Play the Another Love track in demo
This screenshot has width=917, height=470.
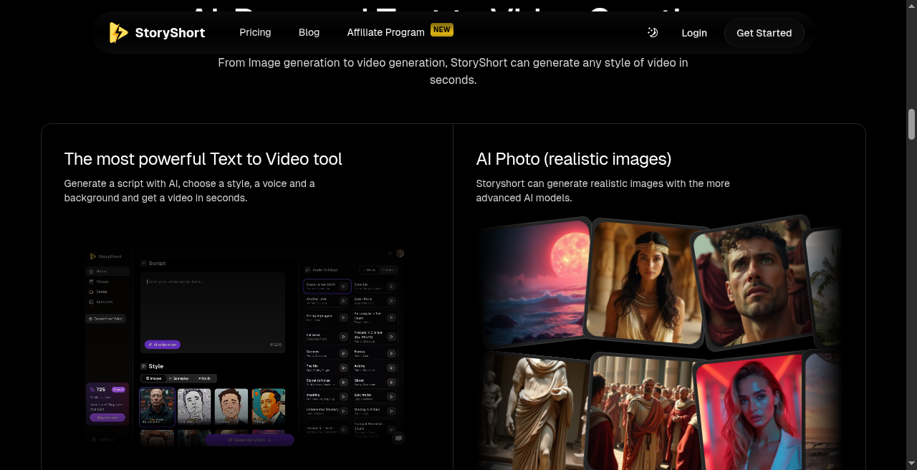point(344,301)
